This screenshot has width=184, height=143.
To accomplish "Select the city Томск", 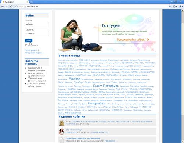I will (x=114, y=82).
